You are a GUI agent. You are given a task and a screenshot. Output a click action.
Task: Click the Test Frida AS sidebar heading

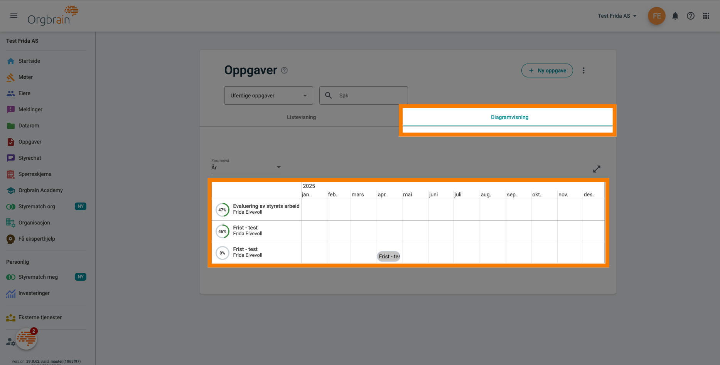coord(22,41)
